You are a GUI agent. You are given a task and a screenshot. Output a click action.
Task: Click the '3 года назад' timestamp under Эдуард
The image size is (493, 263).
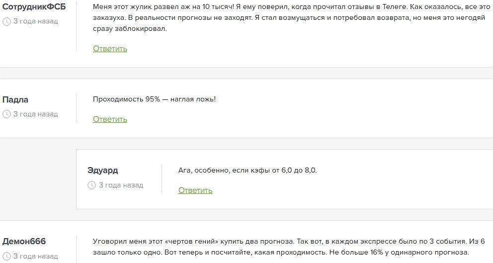pos(121,185)
